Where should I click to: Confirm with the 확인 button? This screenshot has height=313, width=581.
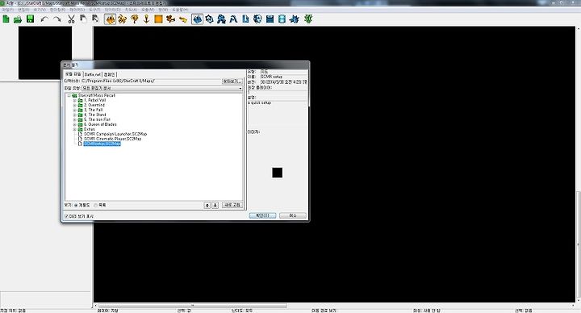click(262, 215)
